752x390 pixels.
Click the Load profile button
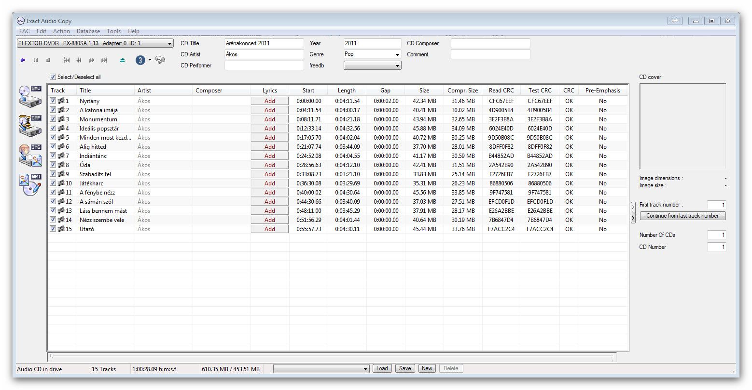[382, 369]
